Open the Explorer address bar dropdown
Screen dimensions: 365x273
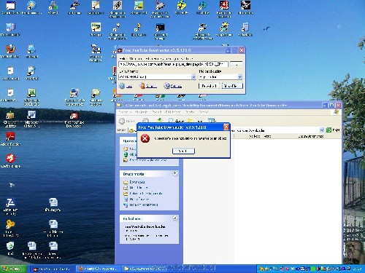point(322,130)
